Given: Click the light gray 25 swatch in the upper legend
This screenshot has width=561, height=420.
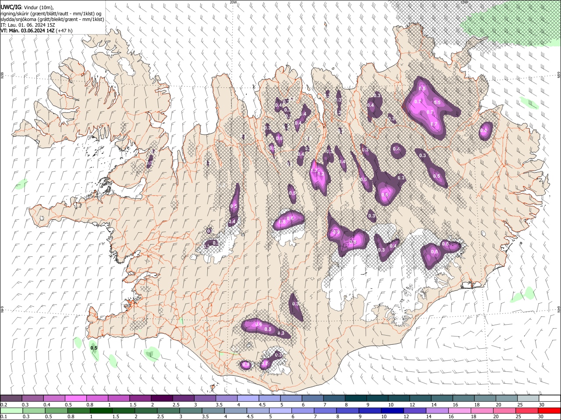Looking at the screenshot, I should [528, 399].
